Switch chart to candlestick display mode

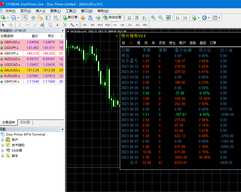coord(137,18)
